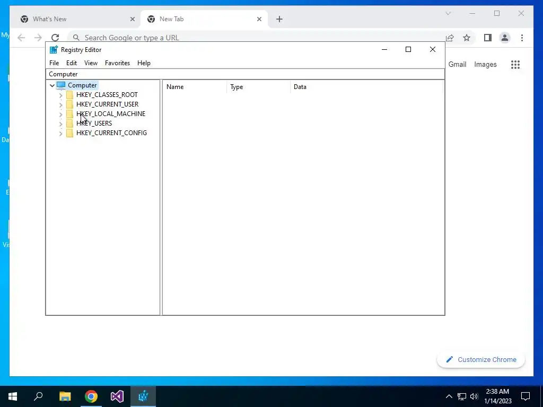Click the Name column header
Viewport: 543px width, 407px height.
(195, 87)
